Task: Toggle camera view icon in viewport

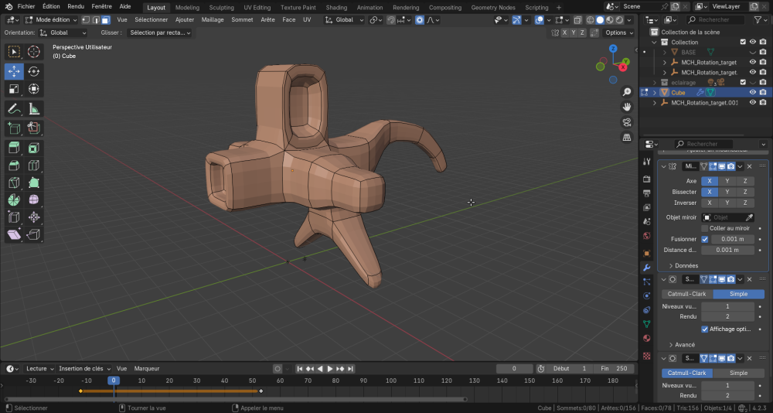Action: (627, 122)
